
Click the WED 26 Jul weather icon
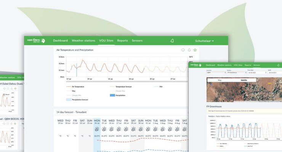[x=112, y=129]
